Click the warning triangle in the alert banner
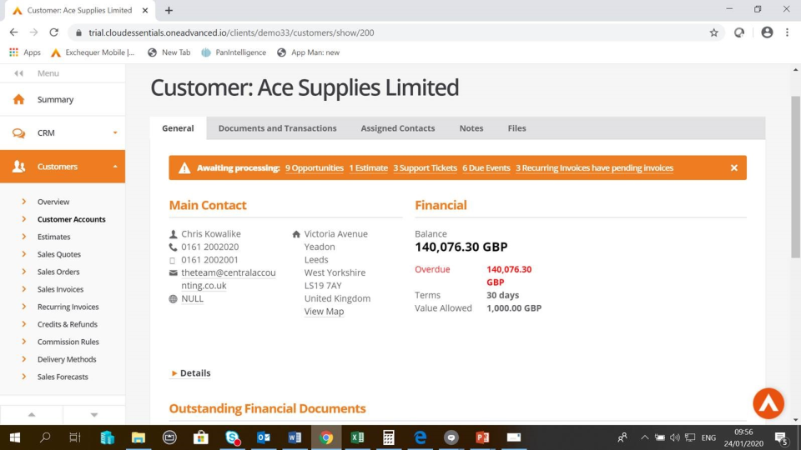 point(184,167)
